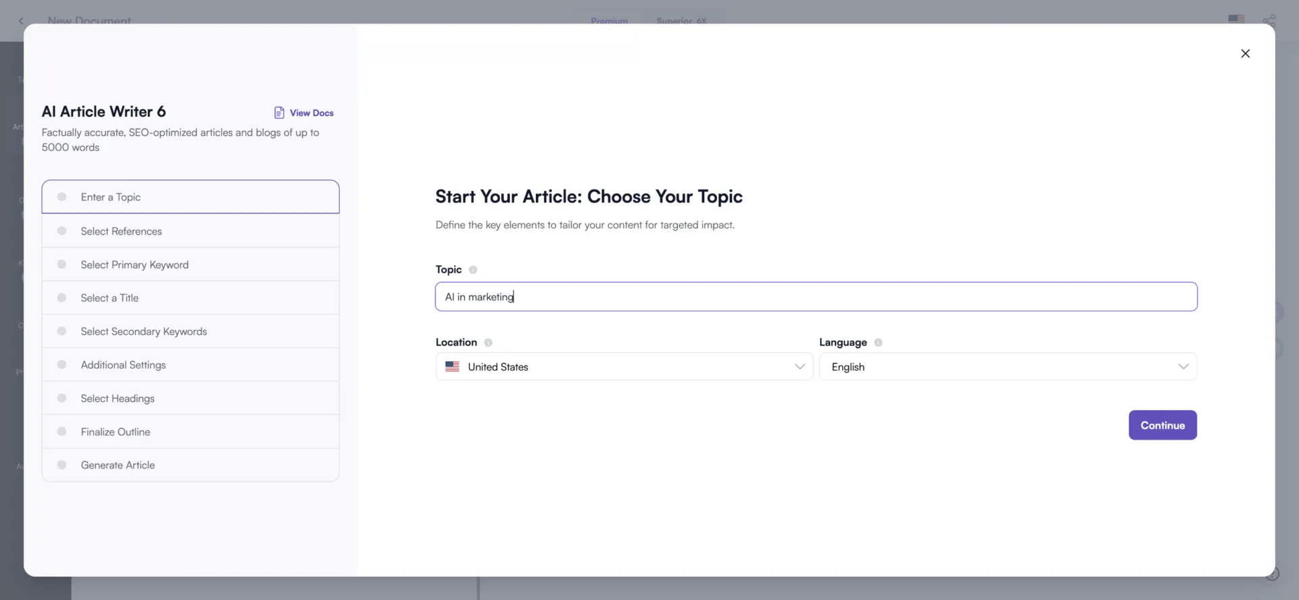Select the Generate Article step bullet

[62, 465]
